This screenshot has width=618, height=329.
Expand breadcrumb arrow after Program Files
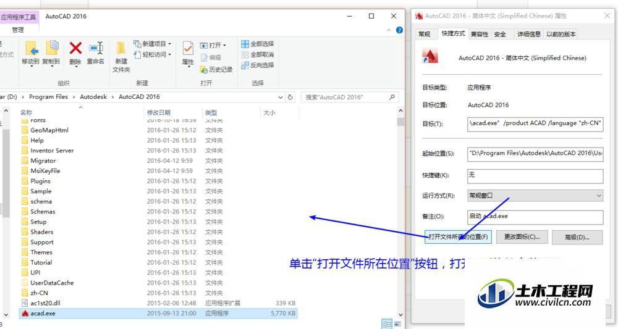tap(74, 97)
